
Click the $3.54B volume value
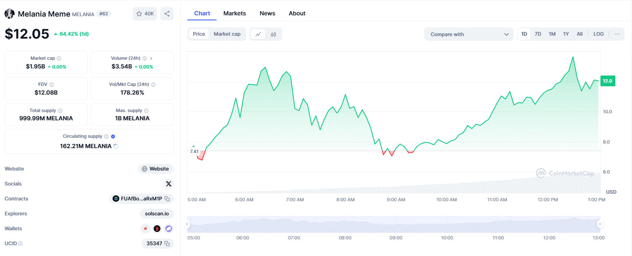(x=122, y=66)
